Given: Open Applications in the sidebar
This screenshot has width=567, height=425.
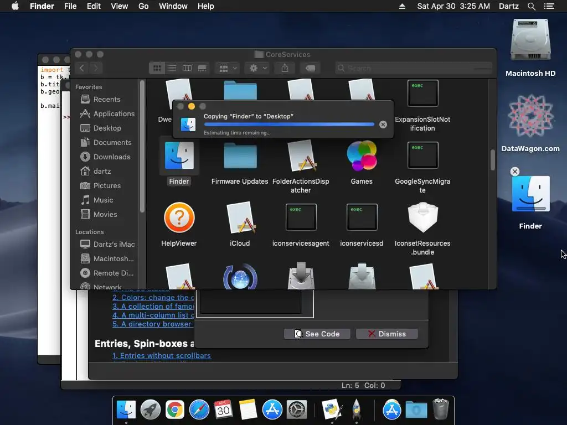Looking at the screenshot, I should 107,114.
